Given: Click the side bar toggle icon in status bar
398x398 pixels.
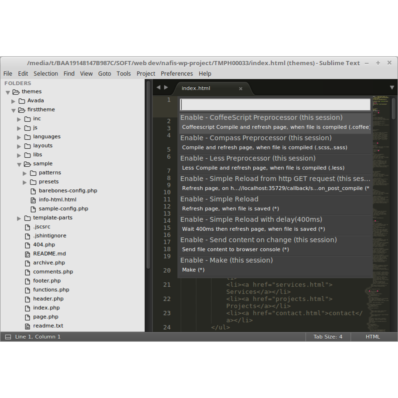Looking at the screenshot, I should click(8, 337).
